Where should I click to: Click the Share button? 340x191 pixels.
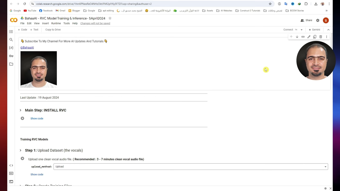tap(306, 20)
